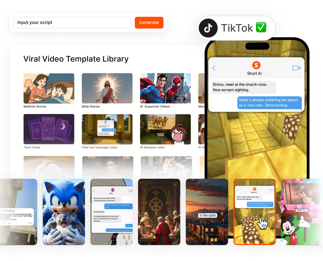The height and width of the screenshot is (261, 323).
Task: Select the chocolate chat conversation video card
Action: tap(111, 212)
